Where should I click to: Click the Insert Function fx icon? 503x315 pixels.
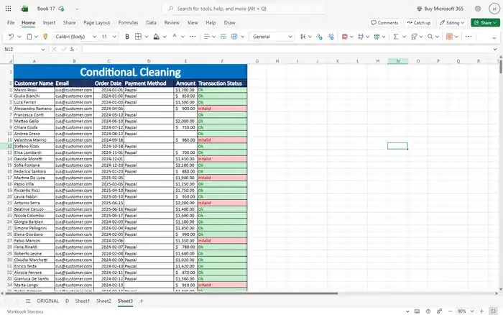click(72, 49)
